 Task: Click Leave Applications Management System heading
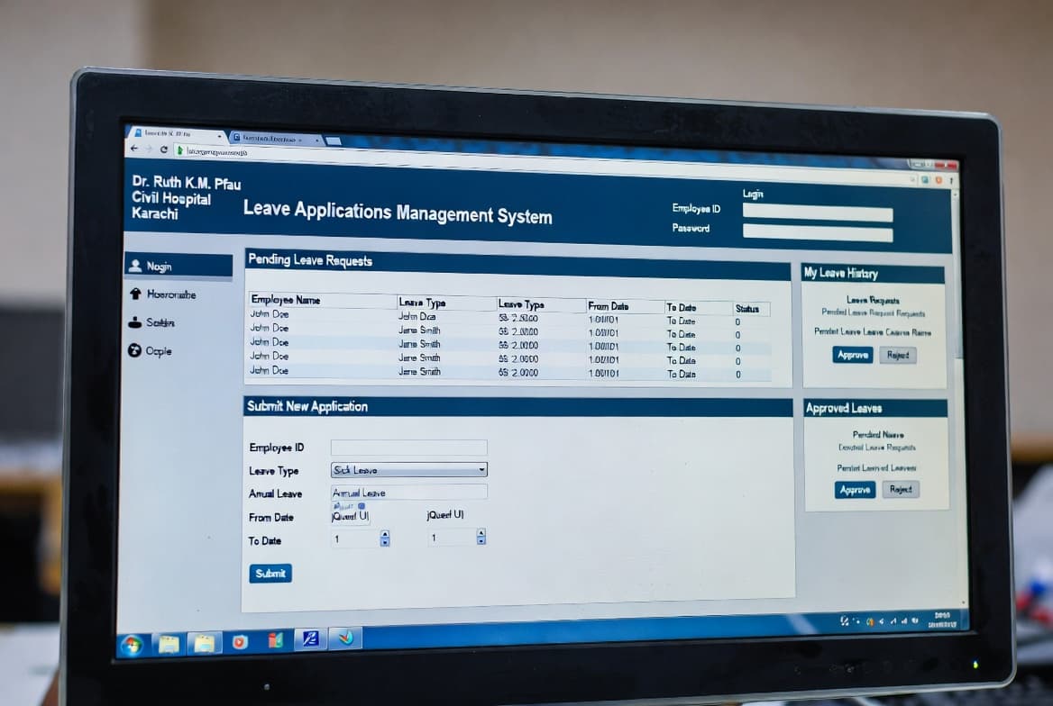[x=398, y=212]
